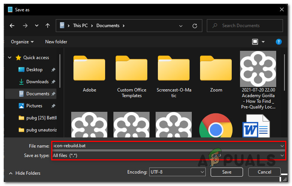Expand the recent locations dropdown arrow
The width and height of the screenshot is (292, 186).
pyautogui.click(x=37, y=26)
